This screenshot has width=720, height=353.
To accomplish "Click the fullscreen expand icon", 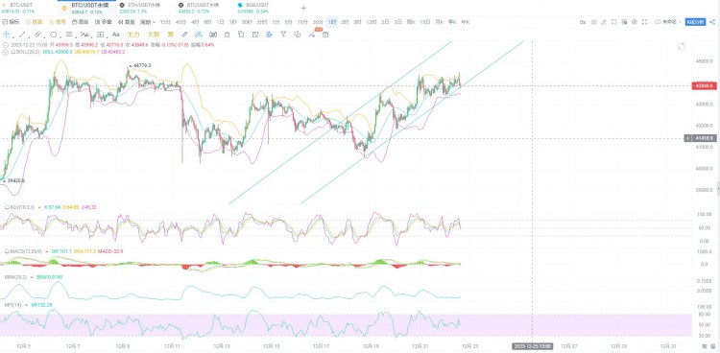I will tap(645, 22).
